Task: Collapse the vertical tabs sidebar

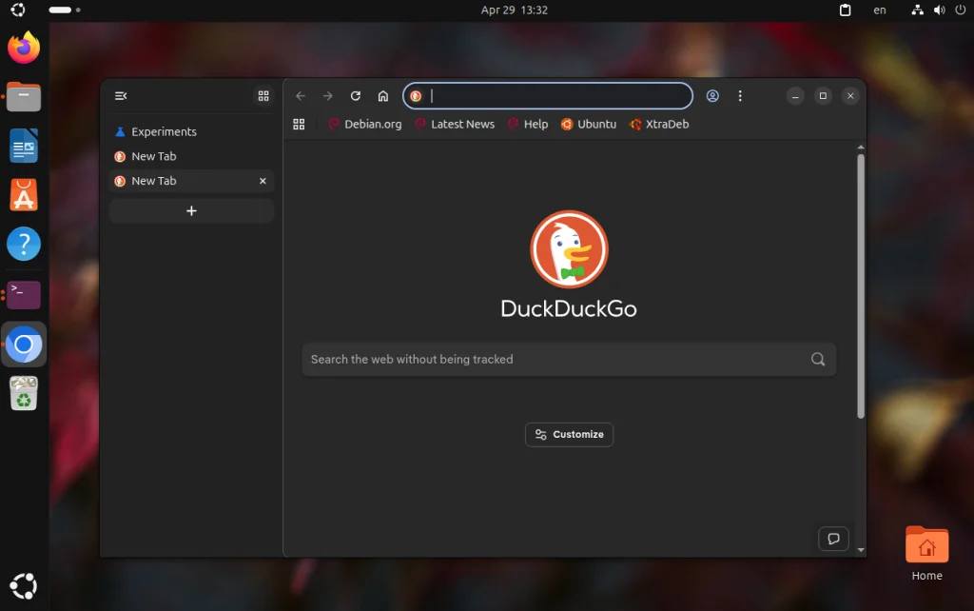Action: [121, 96]
